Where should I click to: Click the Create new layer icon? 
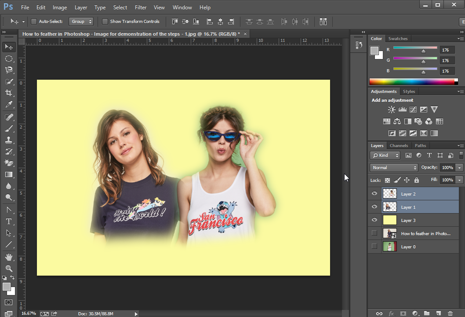click(x=438, y=313)
